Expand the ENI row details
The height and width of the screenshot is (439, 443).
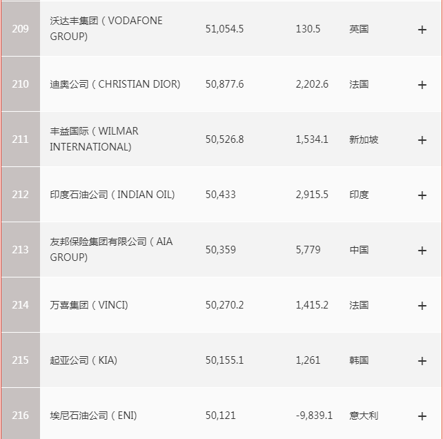(x=422, y=416)
